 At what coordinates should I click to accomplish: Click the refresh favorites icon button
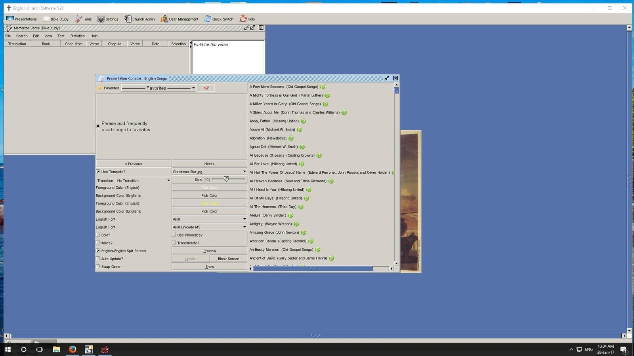click(x=206, y=88)
